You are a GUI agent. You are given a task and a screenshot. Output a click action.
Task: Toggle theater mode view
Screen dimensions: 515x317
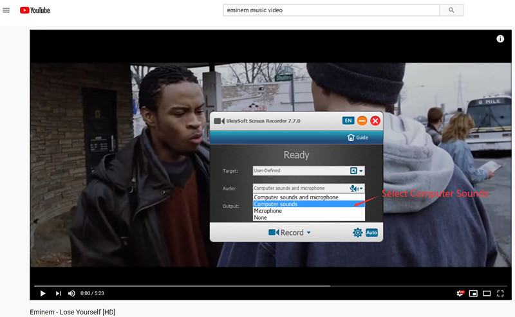[x=487, y=293]
